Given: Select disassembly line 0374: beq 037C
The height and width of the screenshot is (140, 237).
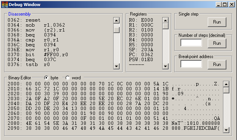Looking at the screenshot, I should click(x=32, y=60).
